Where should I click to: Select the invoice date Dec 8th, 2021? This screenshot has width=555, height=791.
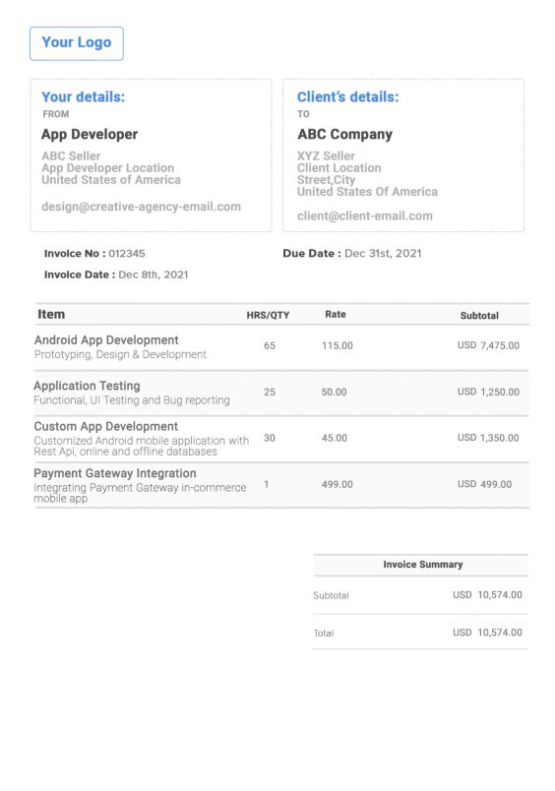click(x=154, y=274)
